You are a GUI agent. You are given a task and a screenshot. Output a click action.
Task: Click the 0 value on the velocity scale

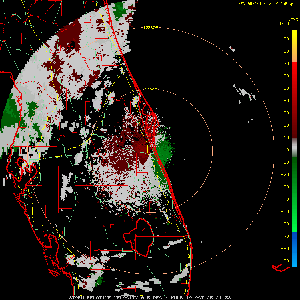point(288,150)
